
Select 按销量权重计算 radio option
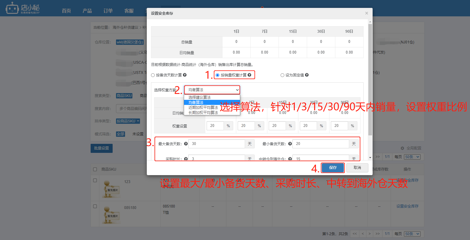(217, 75)
